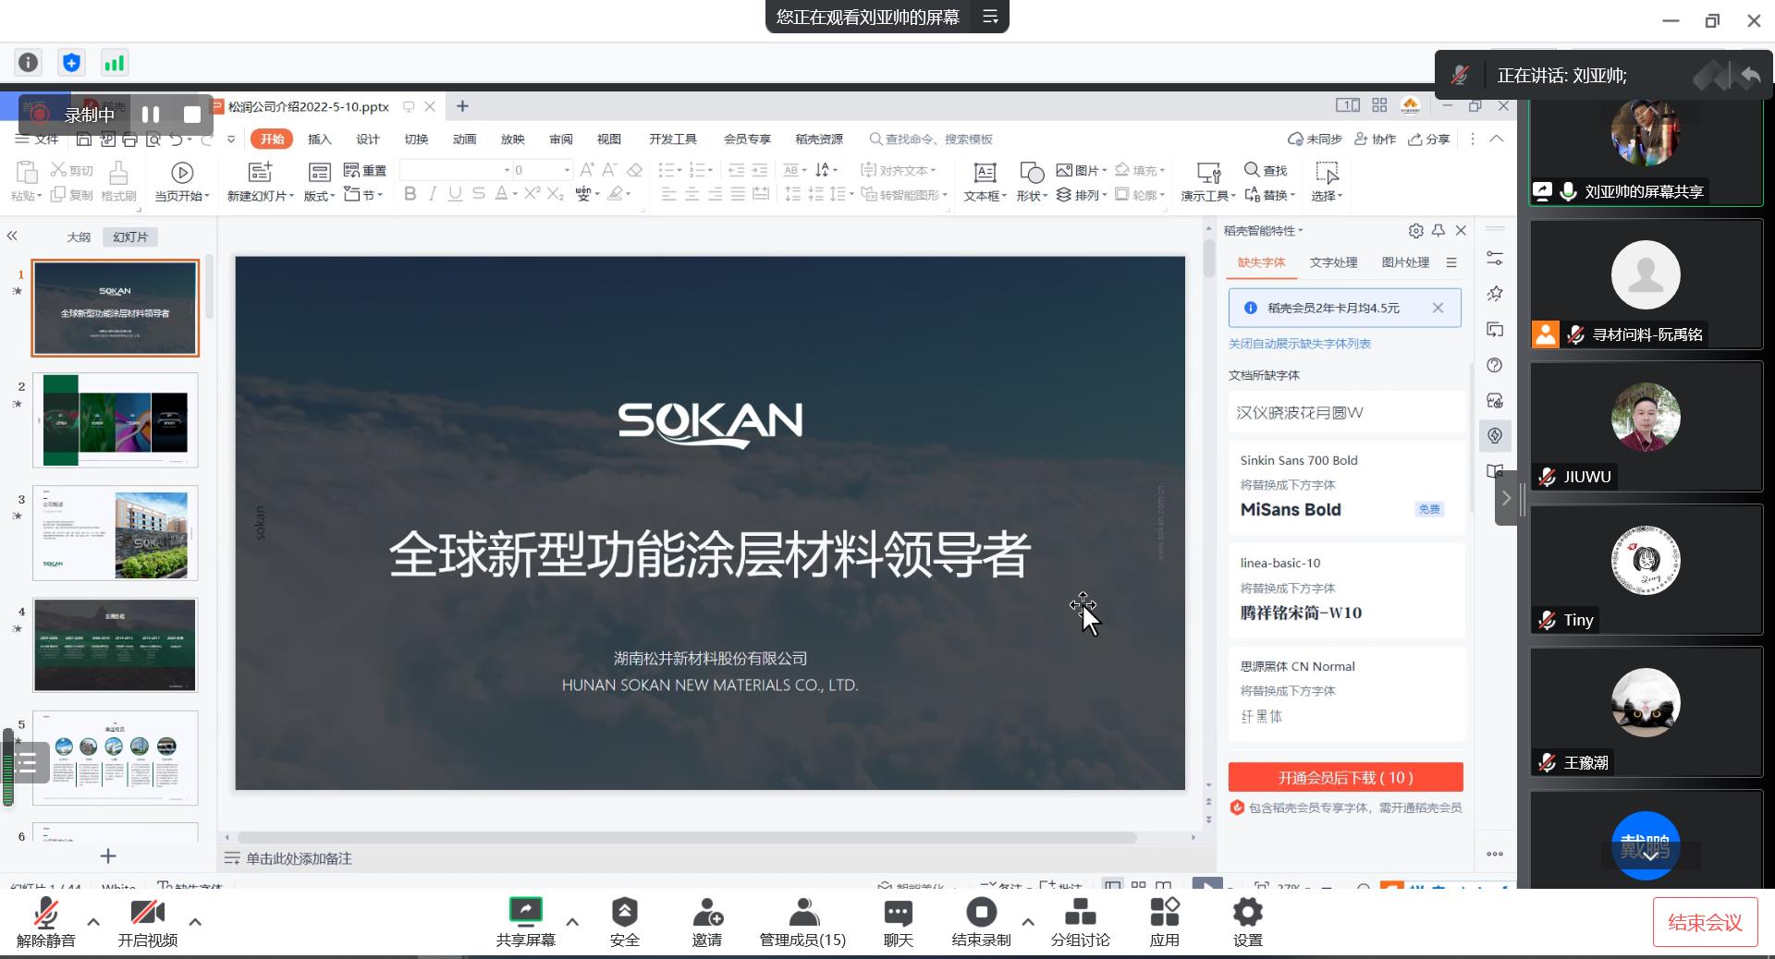Collapse participant video strip arrow

pyautogui.click(x=1506, y=498)
